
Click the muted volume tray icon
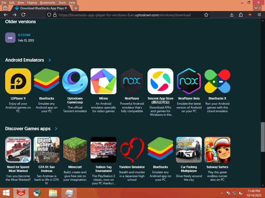coord(240,193)
